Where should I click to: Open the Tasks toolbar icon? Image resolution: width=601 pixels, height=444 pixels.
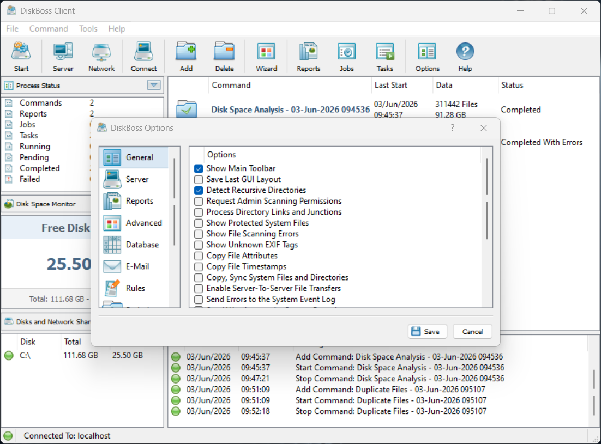[x=385, y=57]
